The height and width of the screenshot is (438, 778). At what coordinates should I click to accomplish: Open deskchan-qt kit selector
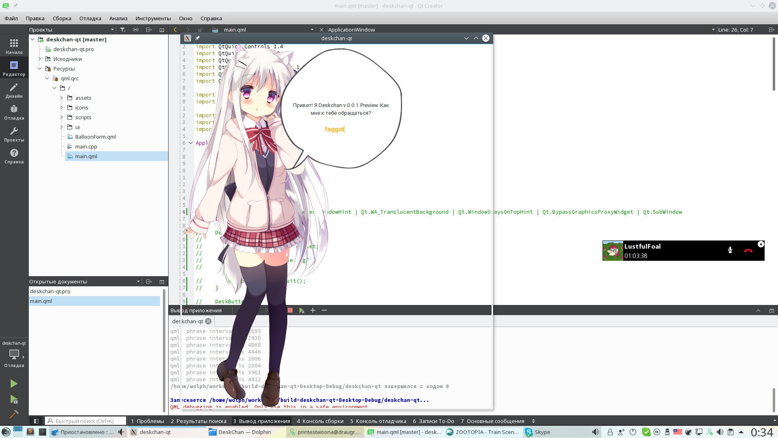click(14, 354)
